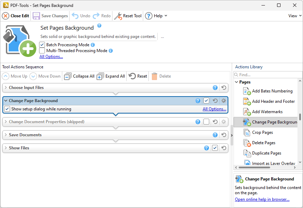The height and width of the screenshot is (208, 303).
Task: Select Duplicate Pages action
Action: click(262, 153)
